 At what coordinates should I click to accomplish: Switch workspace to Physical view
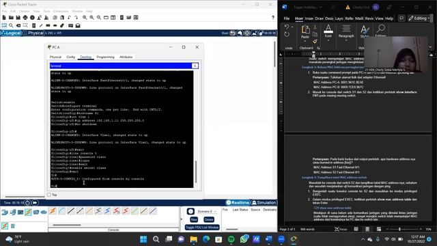click(x=33, y=33)
